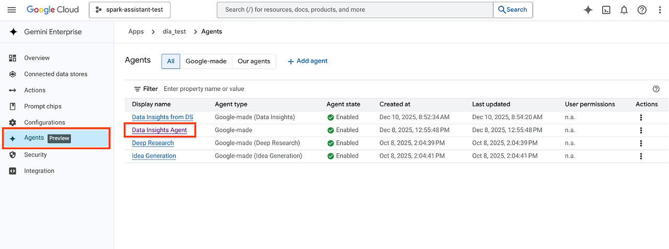The height and width of the screenshot is (249, 669).
Task: Open the Data Insights Agent link
Action: pyautogui.click(x=159, y=130)
